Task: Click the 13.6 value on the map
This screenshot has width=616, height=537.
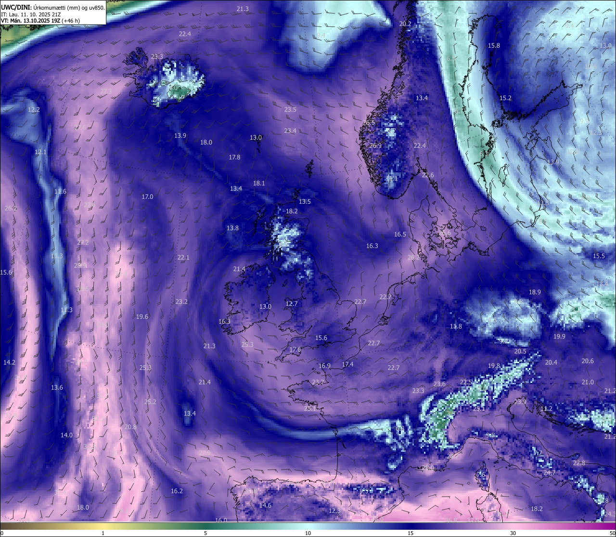Action: click(x=57, y=388)
